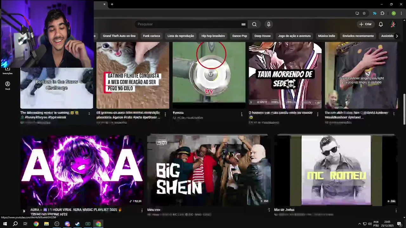Screen dimensions: 406x228
Task: Open OBS Studio from the taskbar
Action: 57,224
